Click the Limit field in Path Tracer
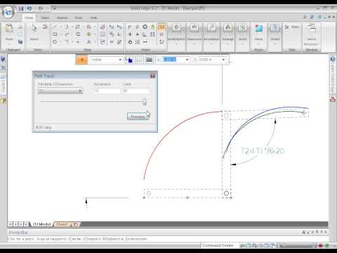 pos(136,91)
